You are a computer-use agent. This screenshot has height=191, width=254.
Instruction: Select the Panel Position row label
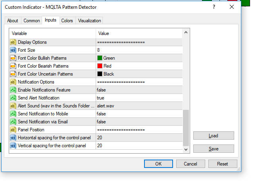[x=31, y=130]
